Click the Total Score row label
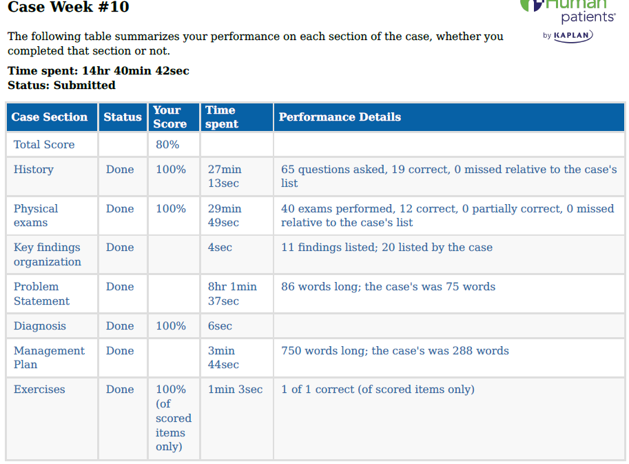The width and height of the screenshot is (629, 464). tap(44, 145)
